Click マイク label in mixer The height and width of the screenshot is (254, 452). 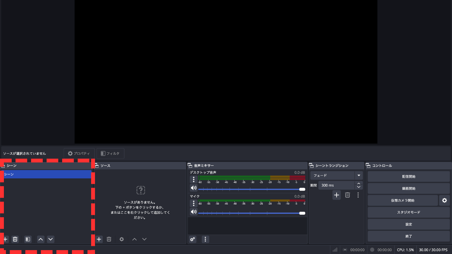click(x=195, y=196)
